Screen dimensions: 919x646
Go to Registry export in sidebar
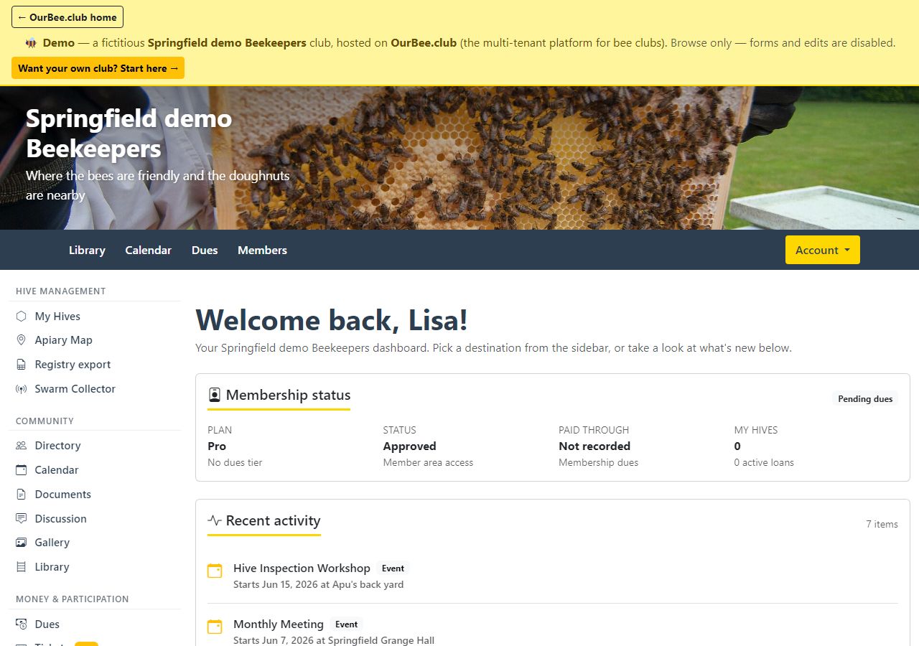(73, 365)
